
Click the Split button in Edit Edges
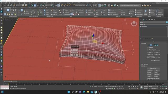156,70
